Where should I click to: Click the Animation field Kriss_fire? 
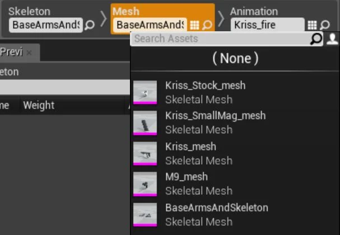[268, 25]
